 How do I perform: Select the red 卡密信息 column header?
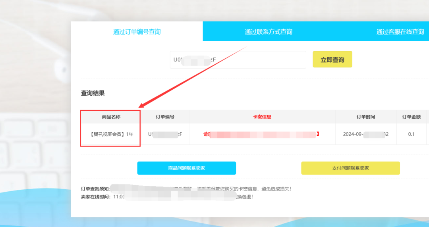[262, 117]
